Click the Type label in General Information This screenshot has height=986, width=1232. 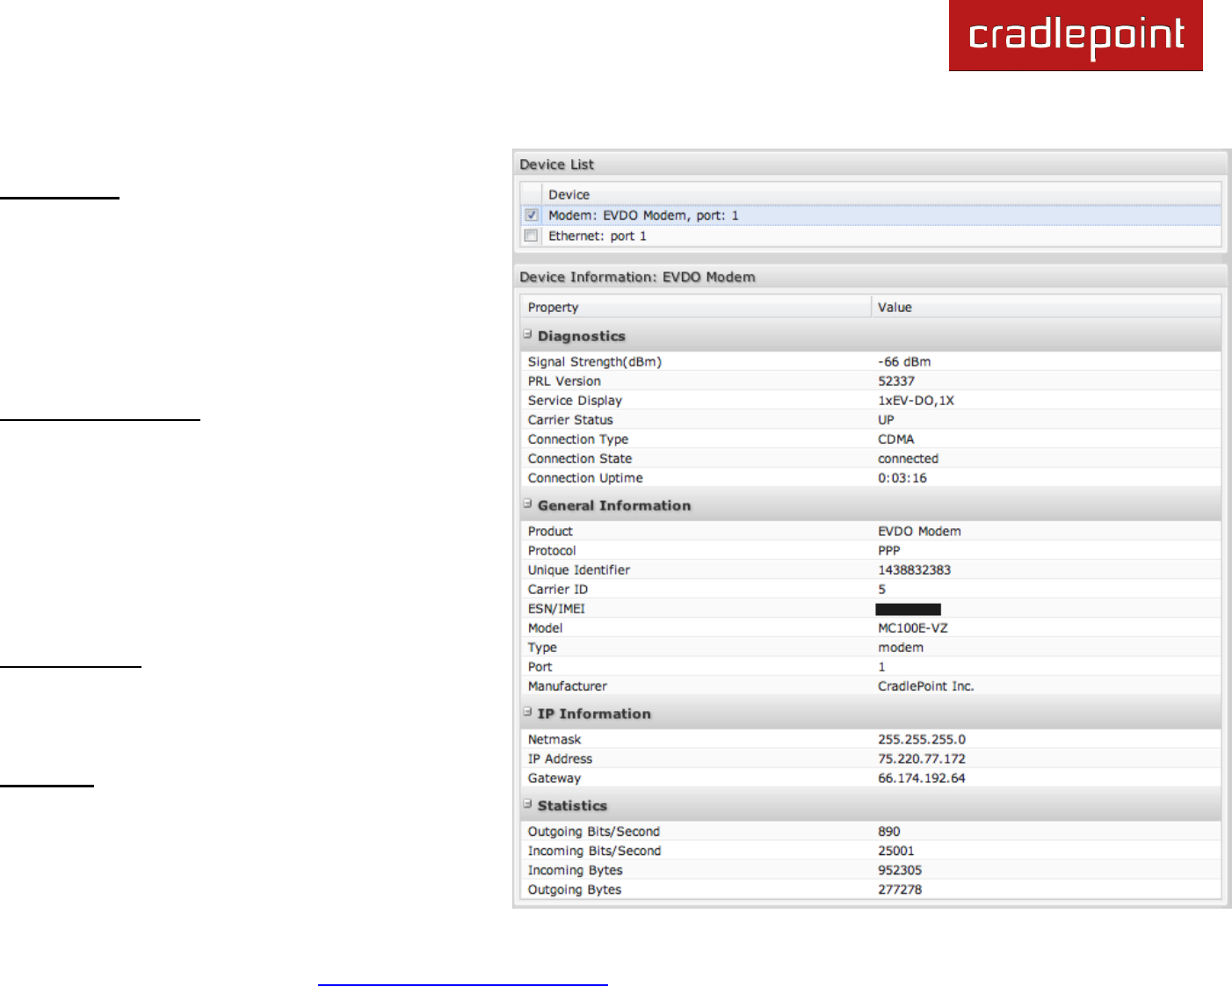[x=542, y=647]
